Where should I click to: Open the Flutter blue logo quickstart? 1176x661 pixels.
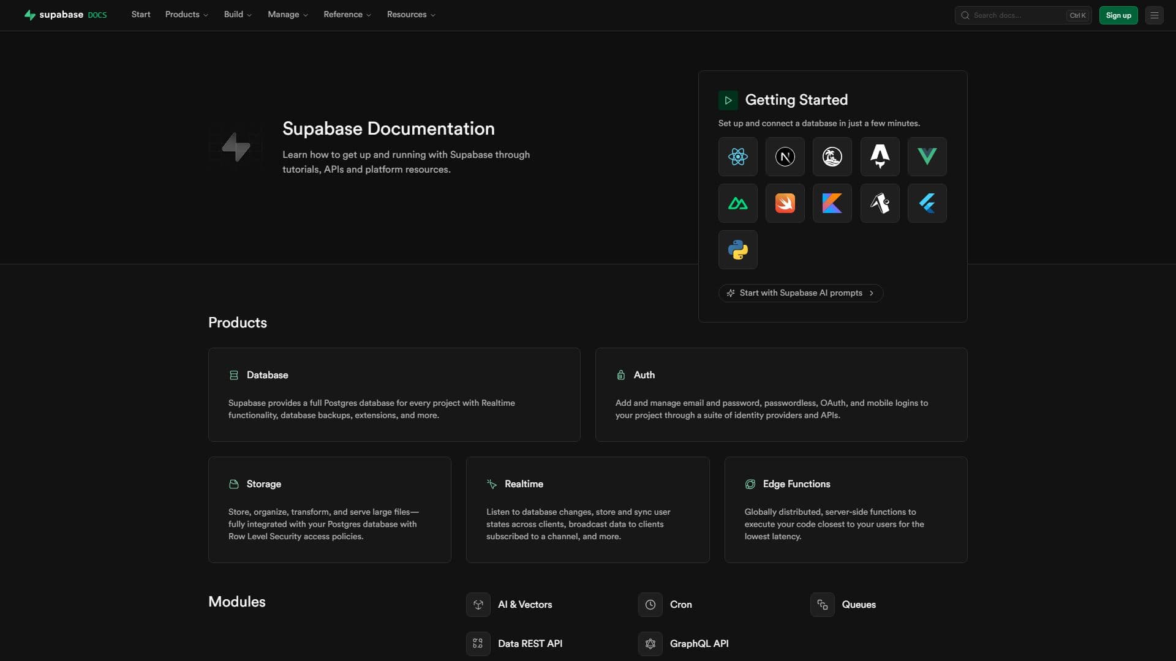click(927, 203)
